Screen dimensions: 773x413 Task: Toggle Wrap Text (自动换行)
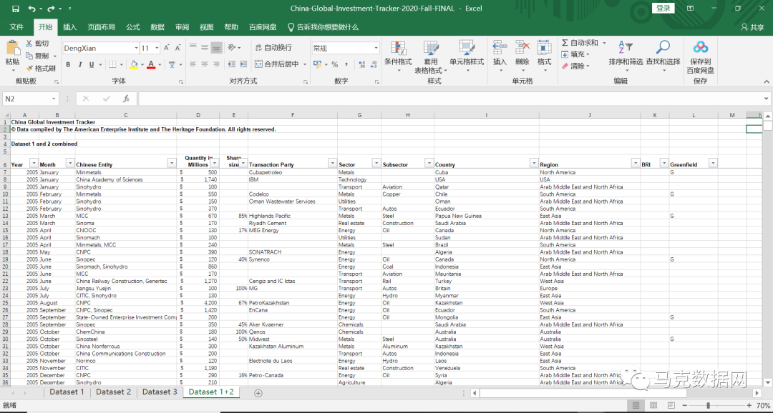(x=273, y=48)
